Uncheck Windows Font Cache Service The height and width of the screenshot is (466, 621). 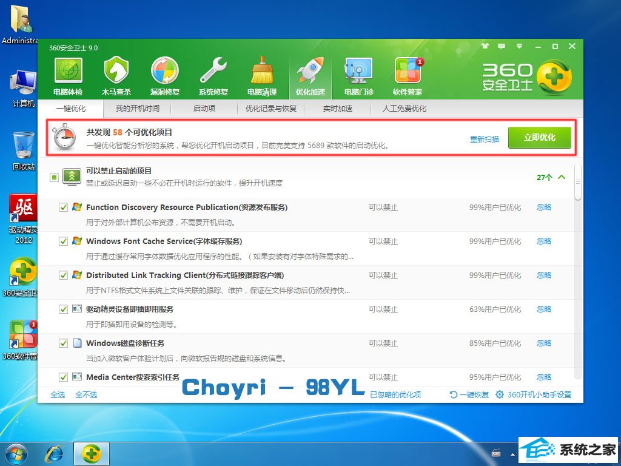coord(63,241)
